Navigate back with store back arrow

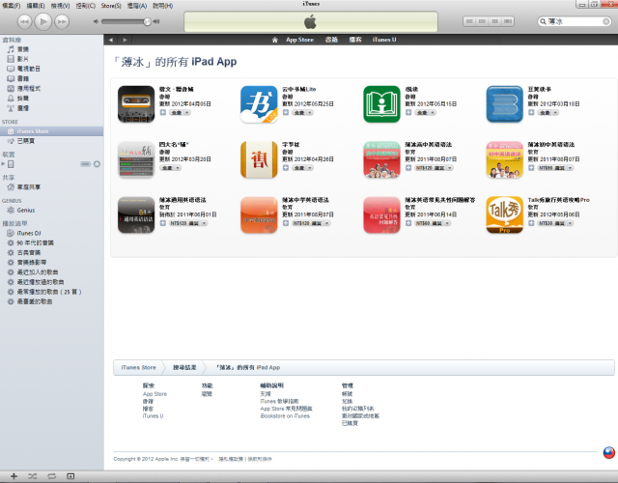(x=111, y=40)
